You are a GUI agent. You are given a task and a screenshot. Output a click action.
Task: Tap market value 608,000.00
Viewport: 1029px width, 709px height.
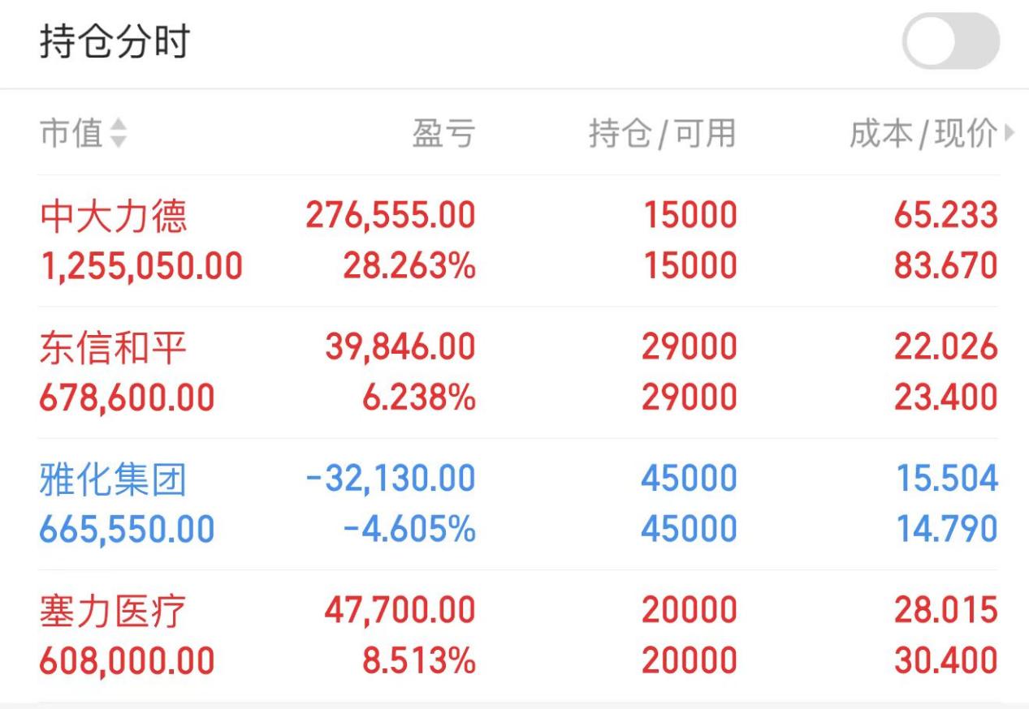point(127,660)
